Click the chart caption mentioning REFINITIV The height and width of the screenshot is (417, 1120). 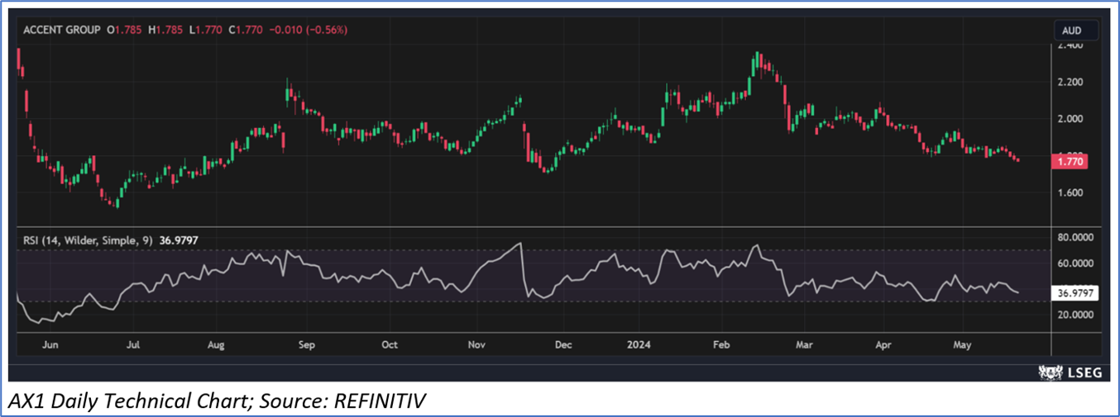[217, 401]
